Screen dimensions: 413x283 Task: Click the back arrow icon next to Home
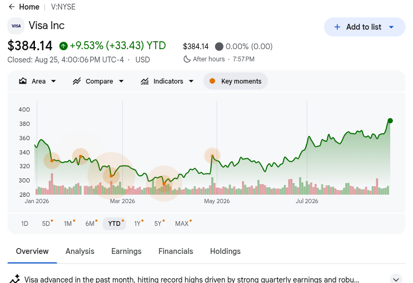(x=12, y=6)
